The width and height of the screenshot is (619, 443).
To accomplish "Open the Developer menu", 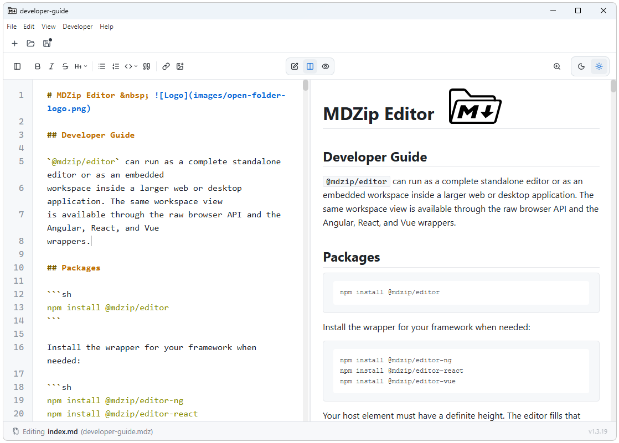I will (x=78, y=27).
